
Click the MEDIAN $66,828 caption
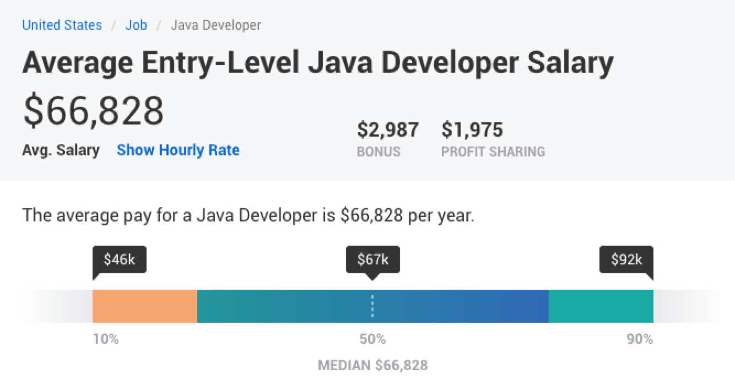(372, 365)
